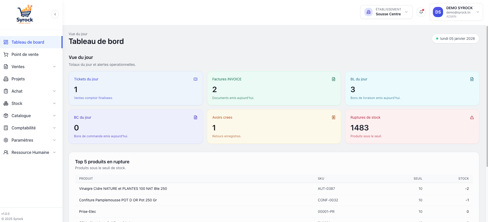
Task: Expand the Stock submenu
Action: pos(54,103)
